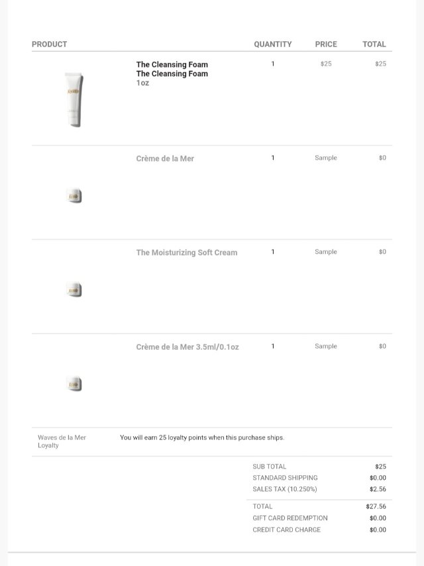Click the GIFT CARD REDEMPTION label
424x566 pixels.
click(290, 518)
